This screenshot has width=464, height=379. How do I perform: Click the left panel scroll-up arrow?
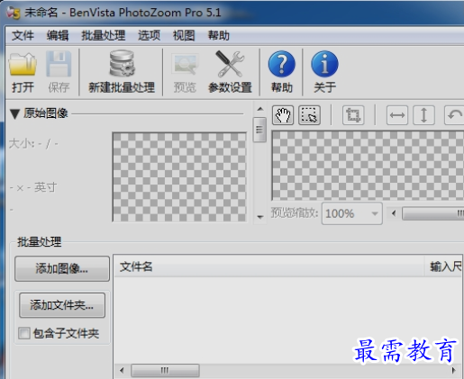[260, 109]
